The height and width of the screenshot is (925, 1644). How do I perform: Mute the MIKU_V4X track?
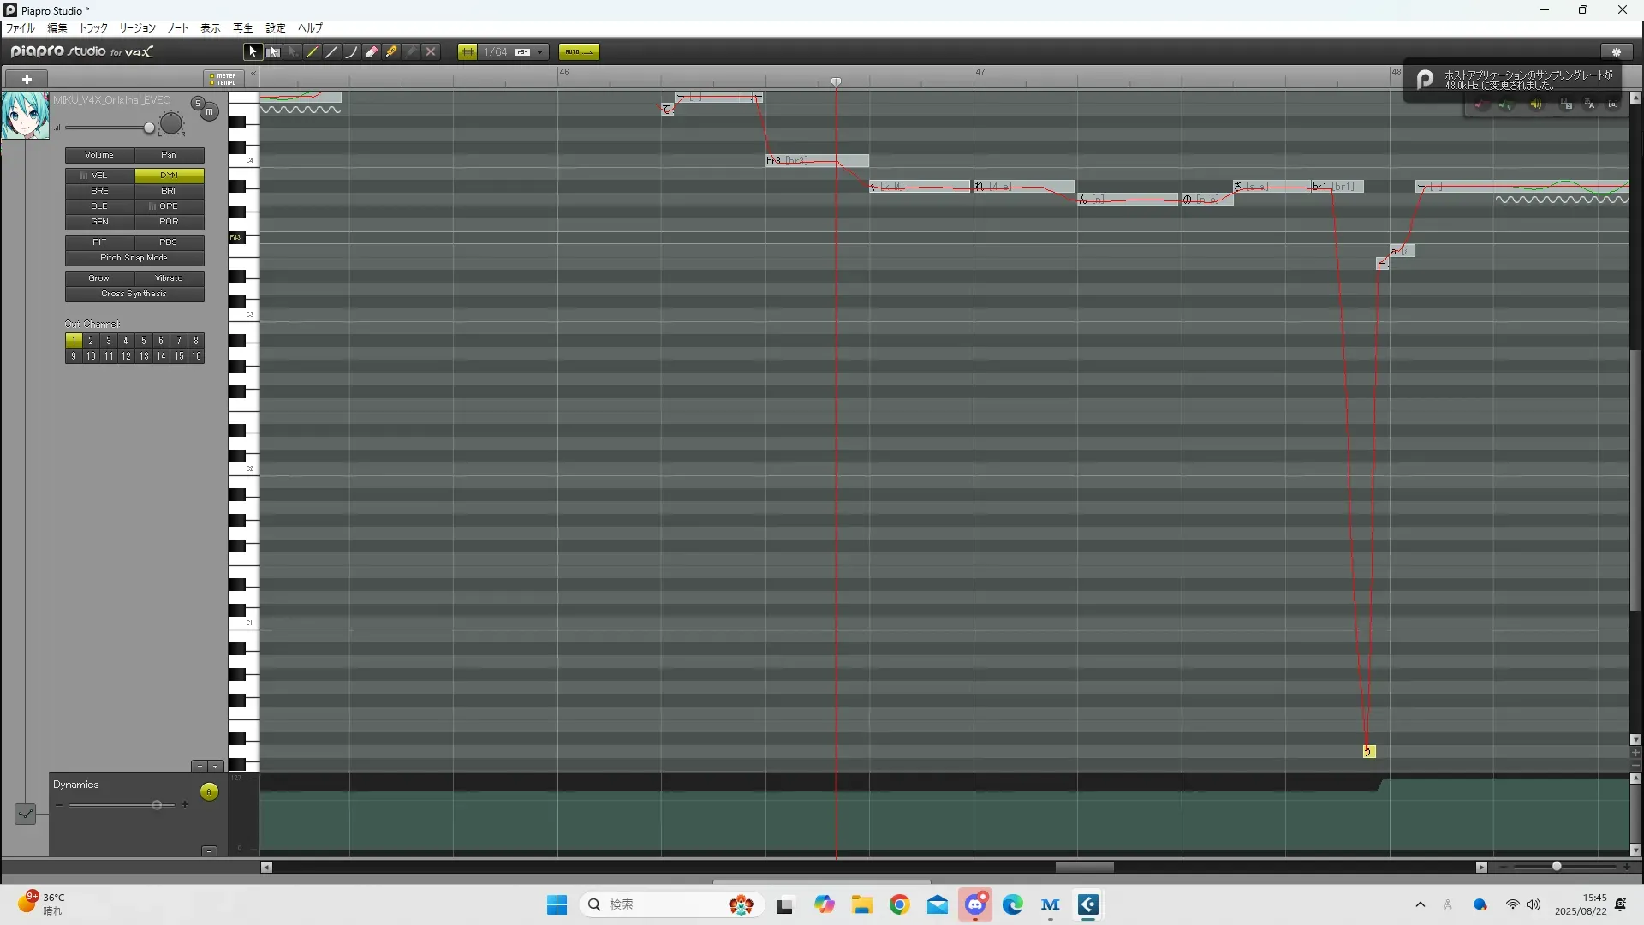pyautogui.click(x=209, y=112)
